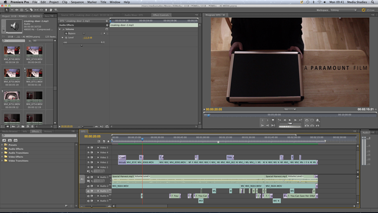The width and height of the screenshot is (378, 213).
Task: Click the Play button in Program monitor
Action: pos(290,120)
